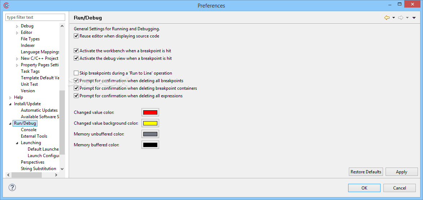Collapse the Run/Debug tree node
Viewport: 423px width, 200px height.
coord(10,123)
